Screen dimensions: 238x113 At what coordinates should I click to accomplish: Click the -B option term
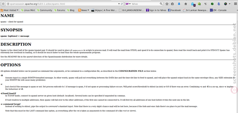(x=2, y=76)
